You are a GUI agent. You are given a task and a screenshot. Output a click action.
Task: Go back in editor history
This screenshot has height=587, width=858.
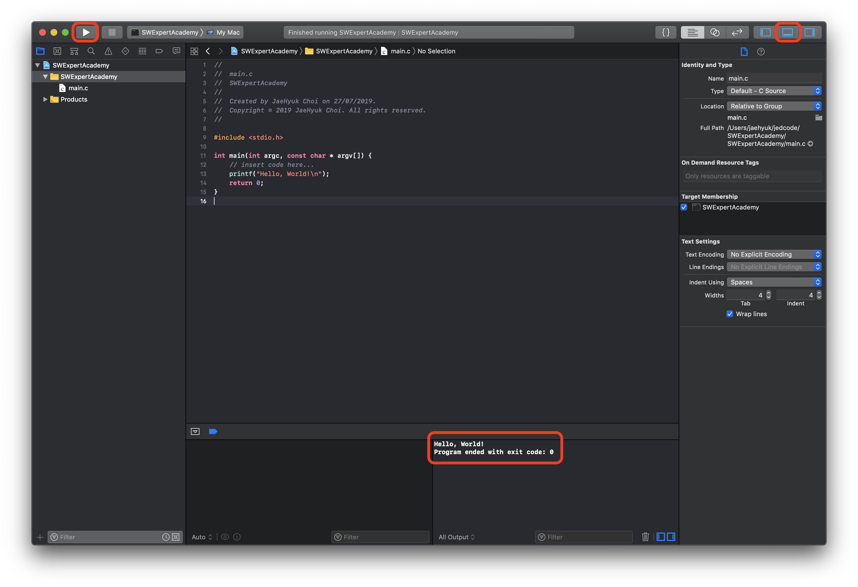[208, 51]
